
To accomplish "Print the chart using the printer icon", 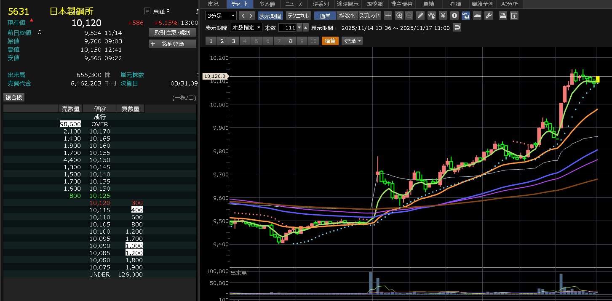I will pyautogui.click(x=502, y=16).
